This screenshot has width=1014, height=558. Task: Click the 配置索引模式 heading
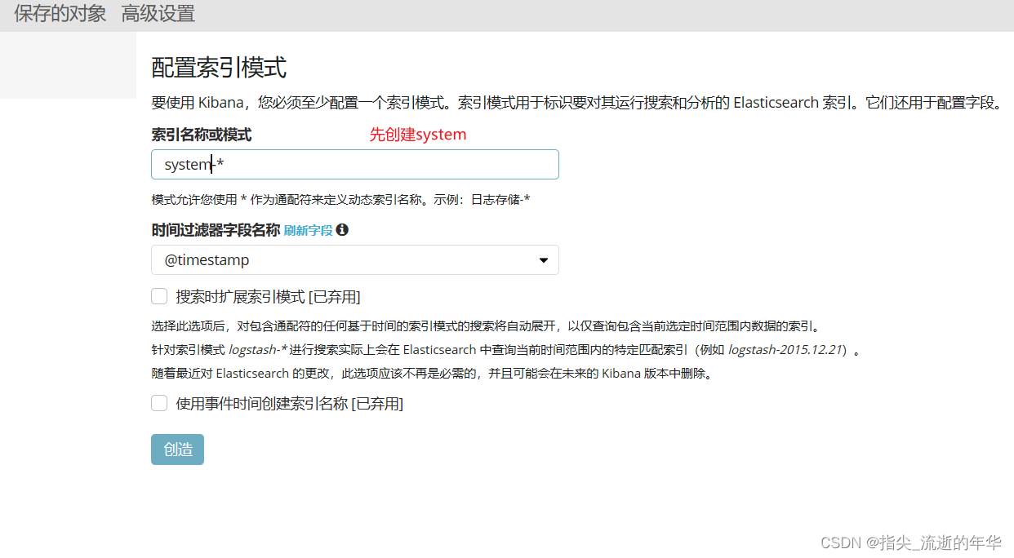point(219,68)
